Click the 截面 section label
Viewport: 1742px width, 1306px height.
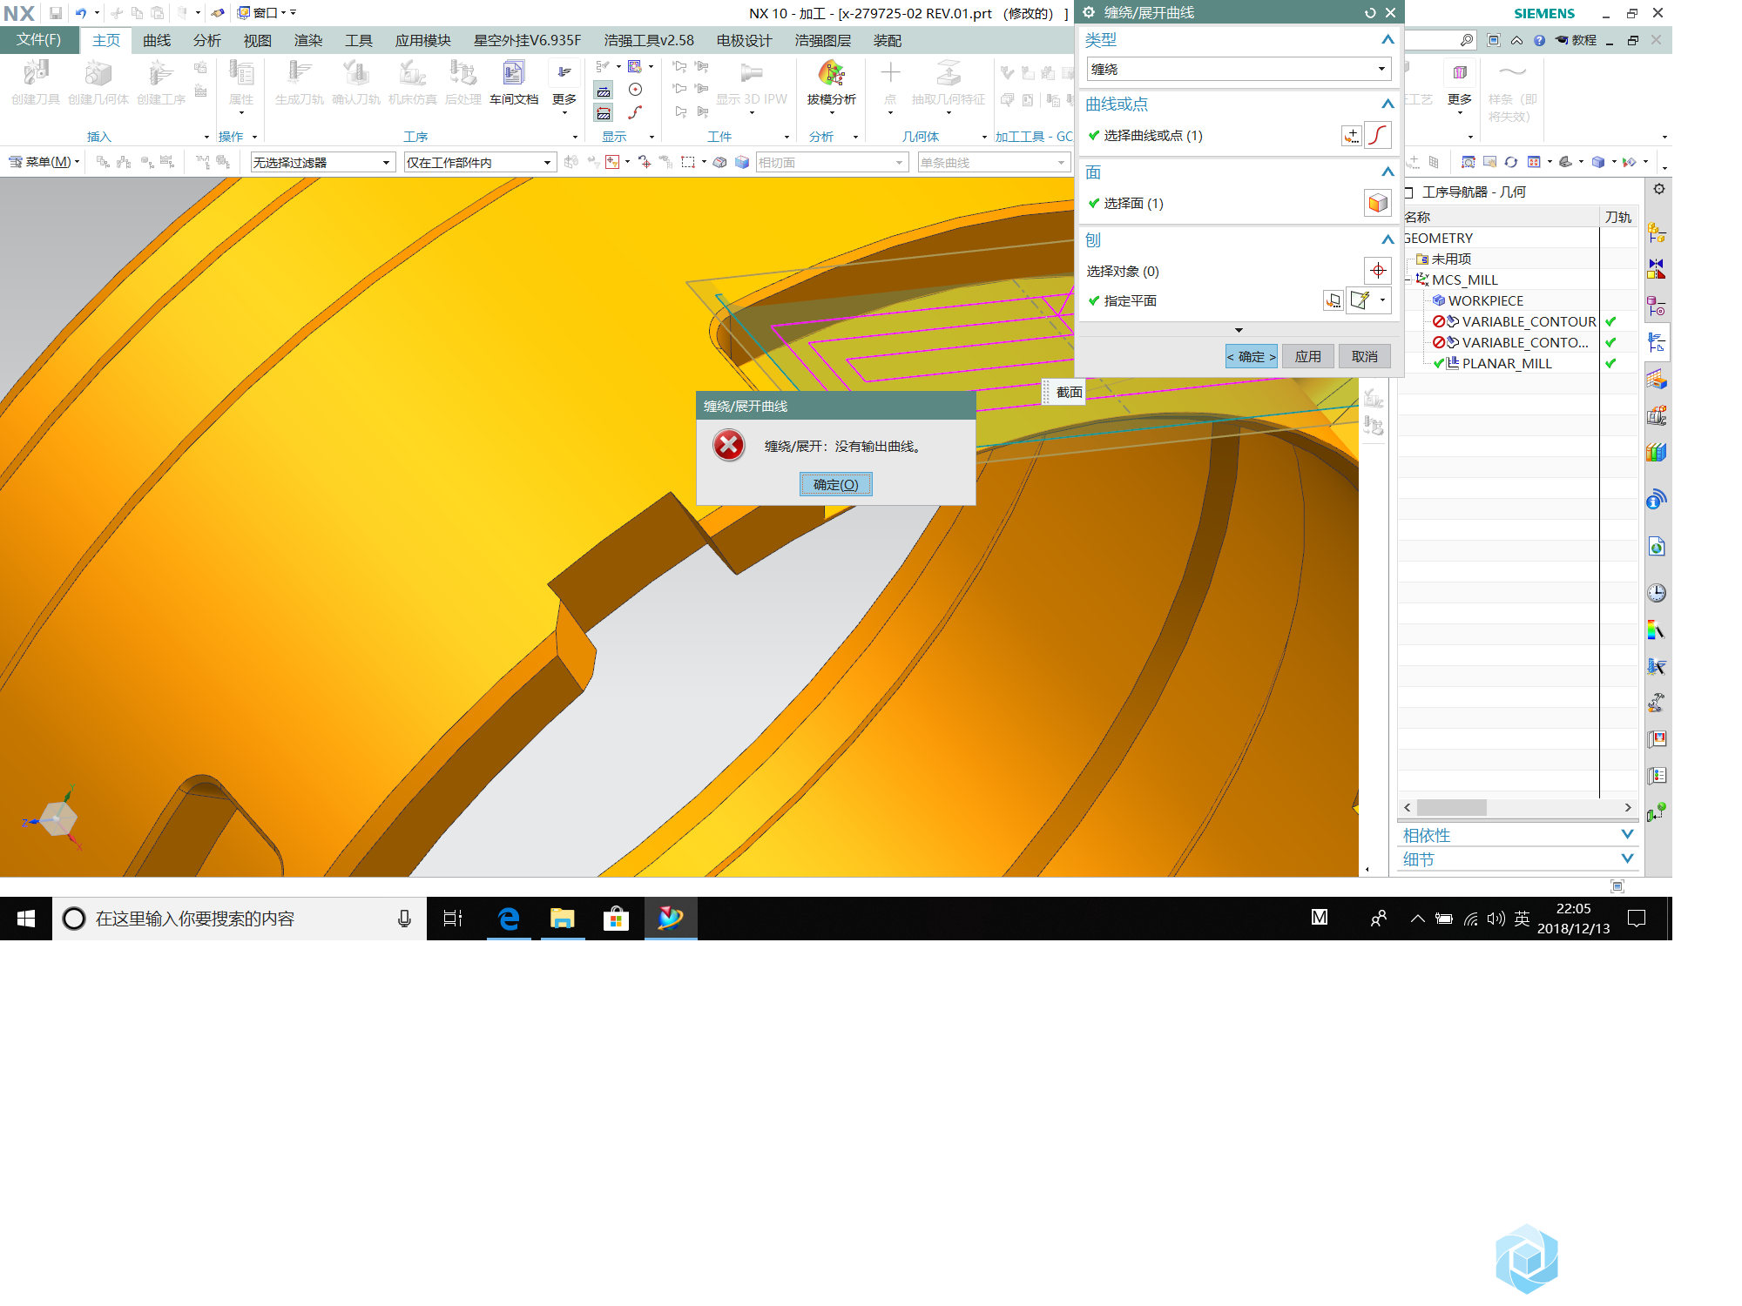coord(1069,393)
